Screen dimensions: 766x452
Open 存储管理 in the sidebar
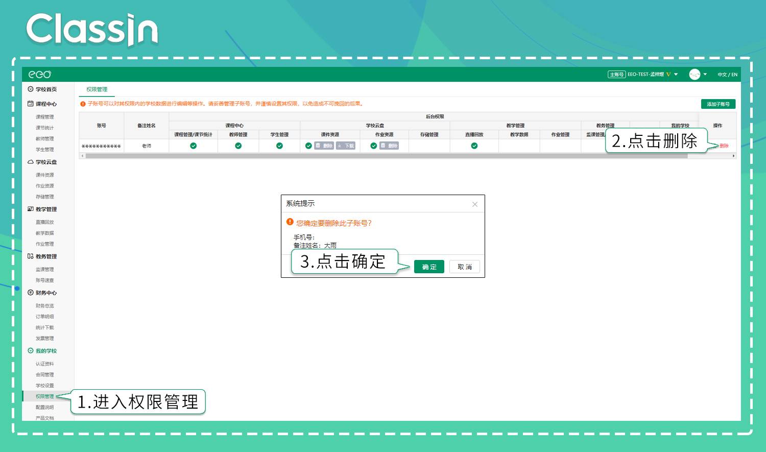click(x=45, y=197)
